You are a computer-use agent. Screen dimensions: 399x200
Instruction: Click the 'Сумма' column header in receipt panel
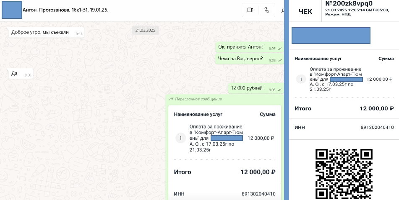tap(386, 59)
